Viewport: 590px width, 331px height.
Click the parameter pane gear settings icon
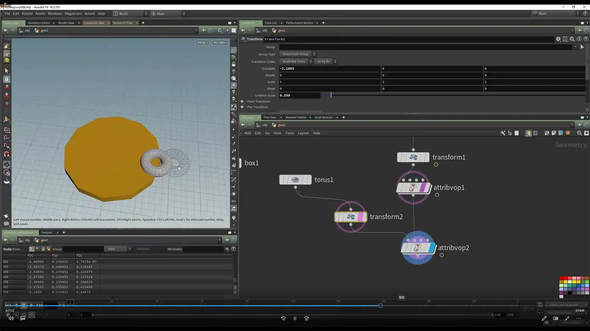pos(558,39)
